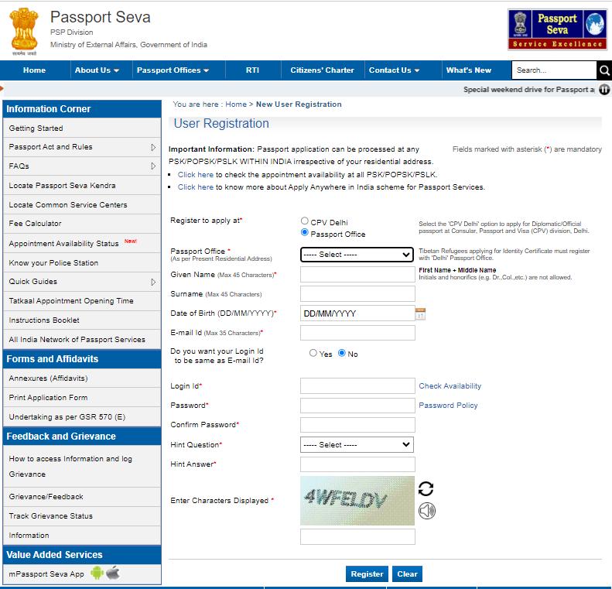This screenshot has width=612, height=589.
Task: Click the Apple mPassport app icon
Action: click(113, 574)
